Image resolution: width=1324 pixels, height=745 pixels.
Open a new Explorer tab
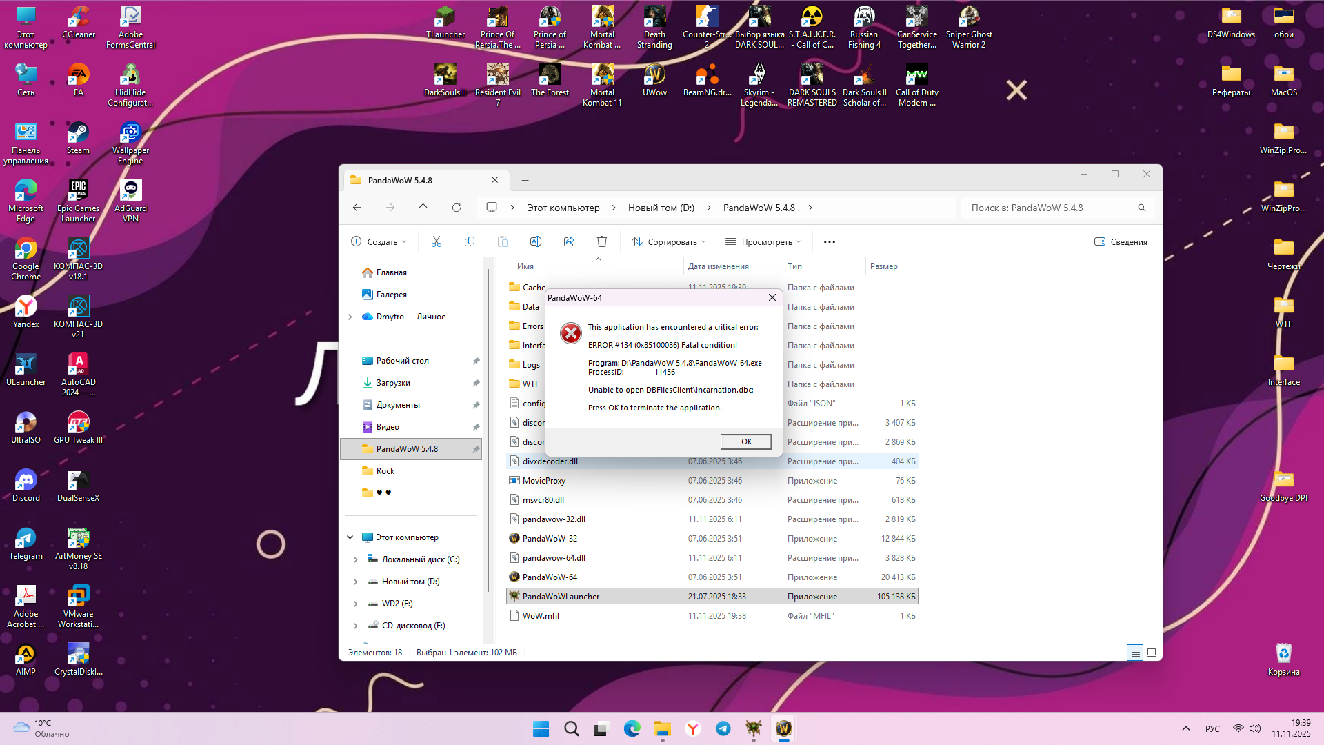(525, 181)
